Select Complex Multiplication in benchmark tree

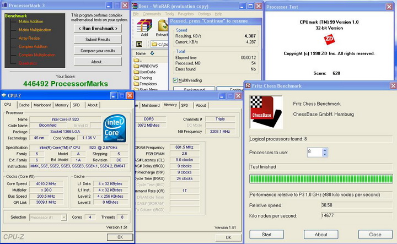click(x=37, y=55)
